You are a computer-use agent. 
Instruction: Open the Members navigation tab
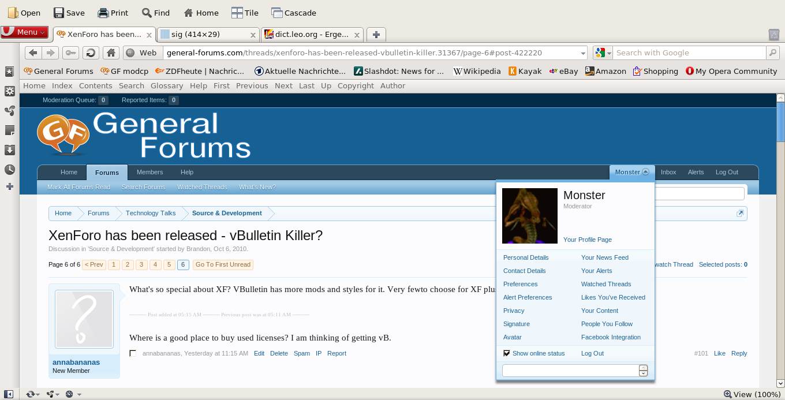coord(149,172)
